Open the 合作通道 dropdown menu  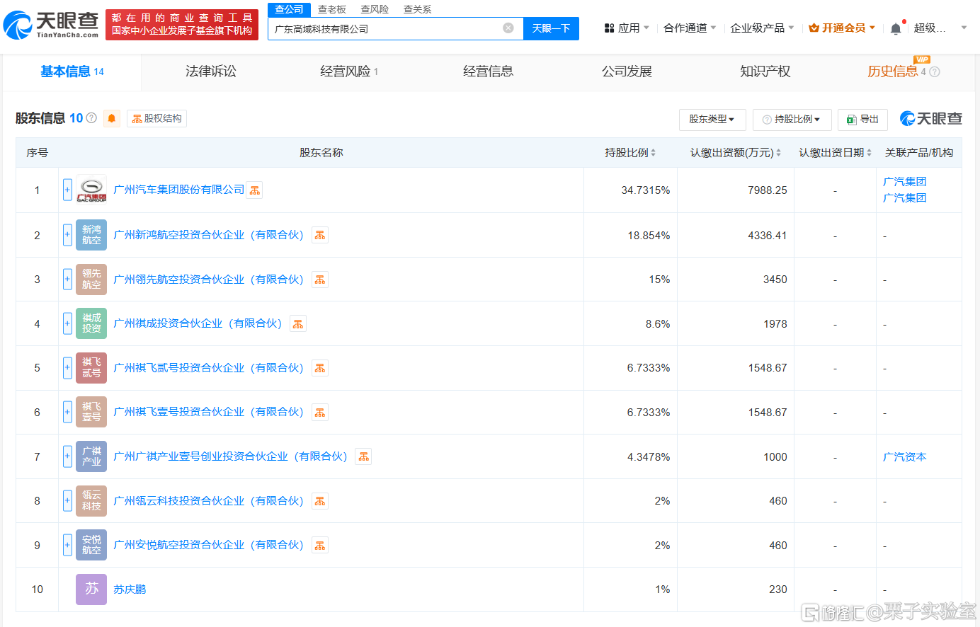pyautogui.click(x=690, y=28)
